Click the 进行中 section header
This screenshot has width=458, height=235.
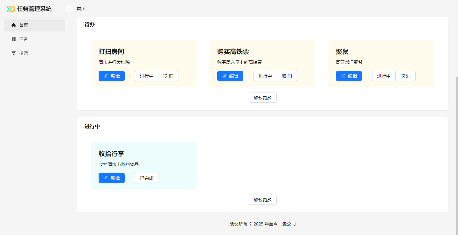coord(92,126)
